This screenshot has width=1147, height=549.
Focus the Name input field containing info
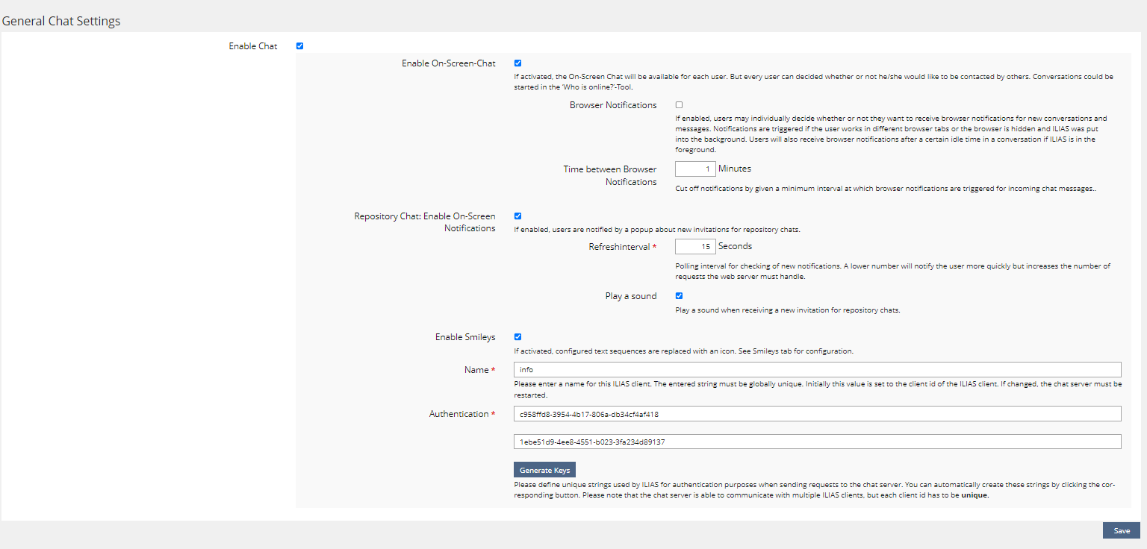pos(817,370)
